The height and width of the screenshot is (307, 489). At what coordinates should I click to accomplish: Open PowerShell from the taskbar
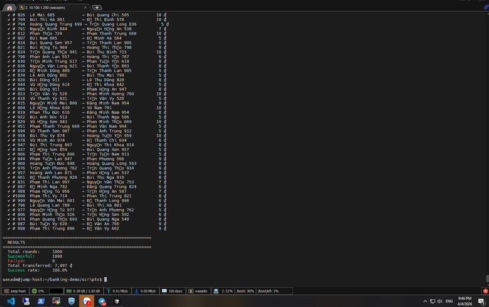[x=41, y=301]
